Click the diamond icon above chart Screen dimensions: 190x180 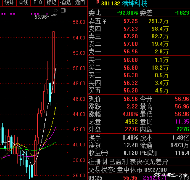point(56,11)
